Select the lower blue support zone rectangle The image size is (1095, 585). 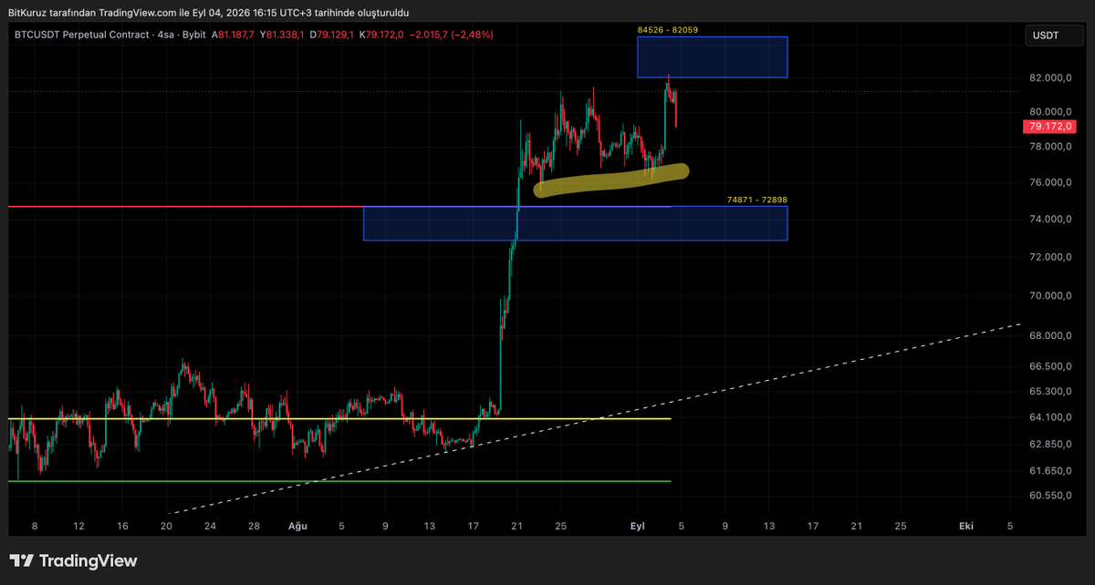(575, 223)
